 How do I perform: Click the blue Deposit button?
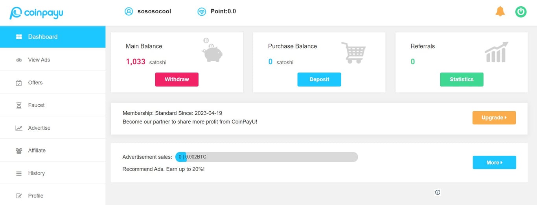(x=319, y=79)
